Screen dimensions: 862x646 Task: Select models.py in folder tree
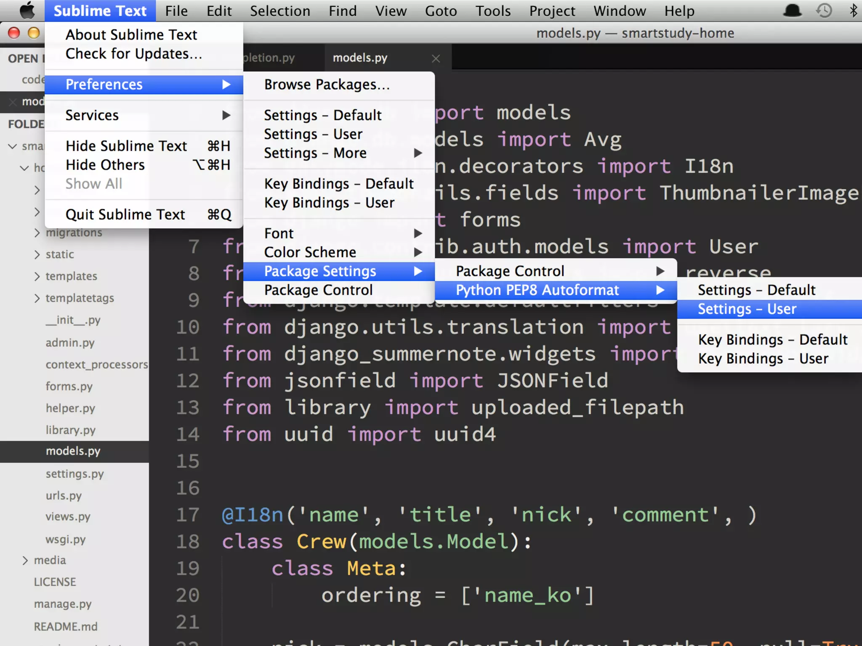pyautogui.click(x=73, y=451)
